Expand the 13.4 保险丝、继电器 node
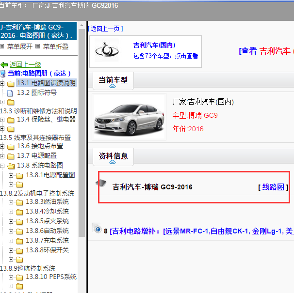294x293 pixels. (2, 120)
